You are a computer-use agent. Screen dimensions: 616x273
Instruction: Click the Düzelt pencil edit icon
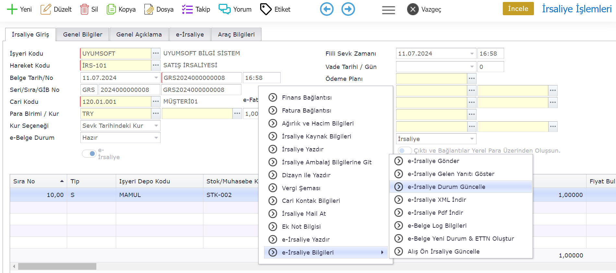tap(46, 9)
